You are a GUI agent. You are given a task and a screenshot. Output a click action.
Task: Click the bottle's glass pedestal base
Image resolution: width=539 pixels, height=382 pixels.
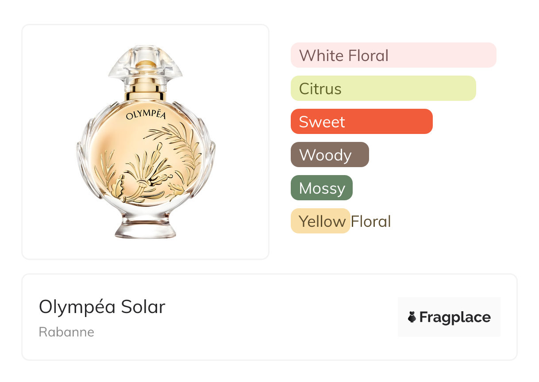point(145,228)
